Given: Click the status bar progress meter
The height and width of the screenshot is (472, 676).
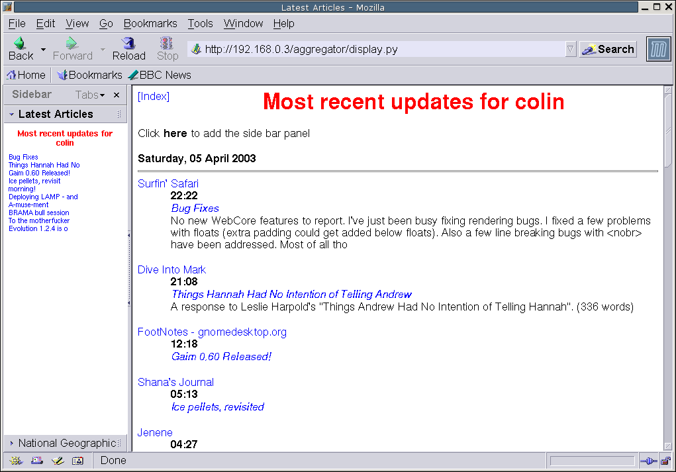Looking at the screenshot, I should point(592,461).
